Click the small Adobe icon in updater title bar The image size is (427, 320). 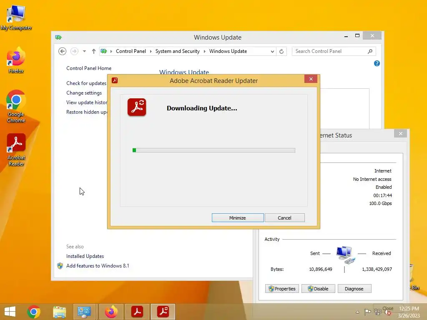(x=115, y=80)
